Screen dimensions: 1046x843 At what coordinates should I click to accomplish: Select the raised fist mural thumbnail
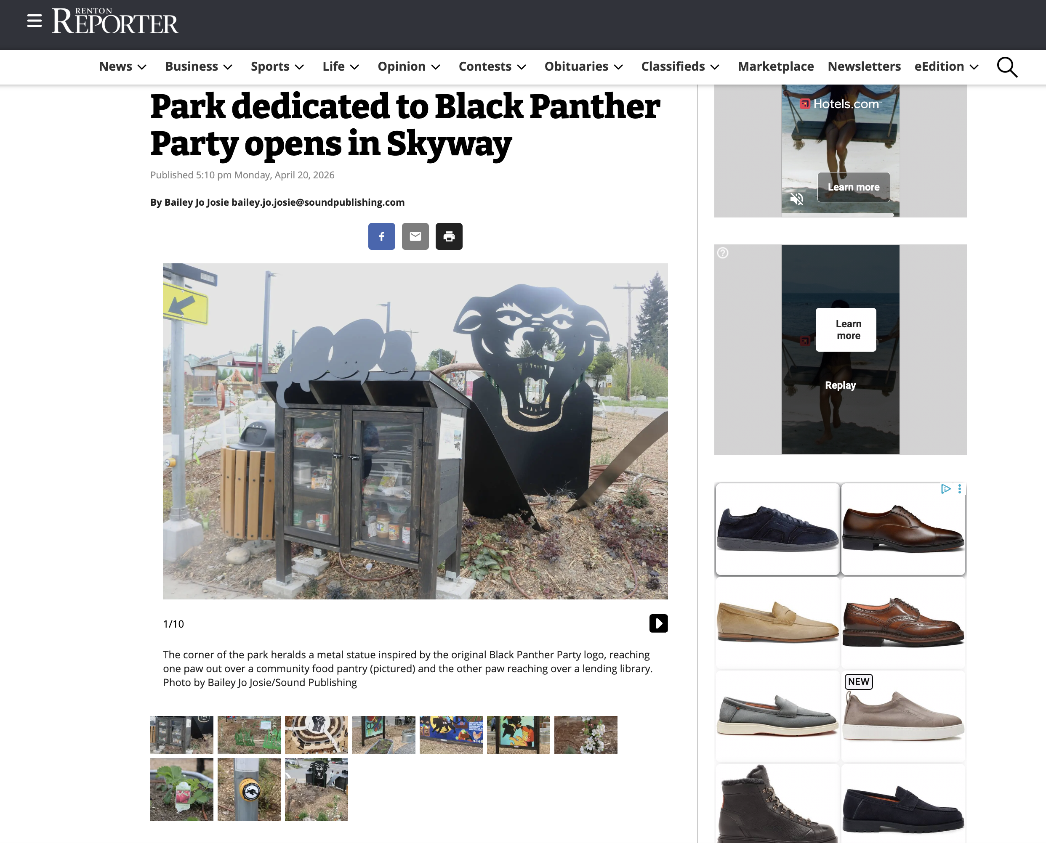[x=316, y=734]
